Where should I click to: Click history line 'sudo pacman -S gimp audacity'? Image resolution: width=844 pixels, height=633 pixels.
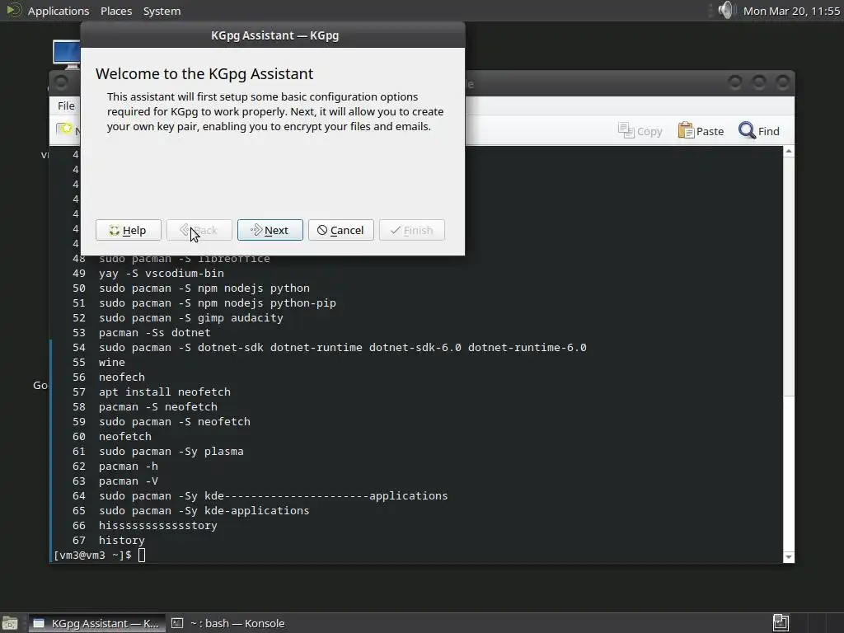[191, 317]
